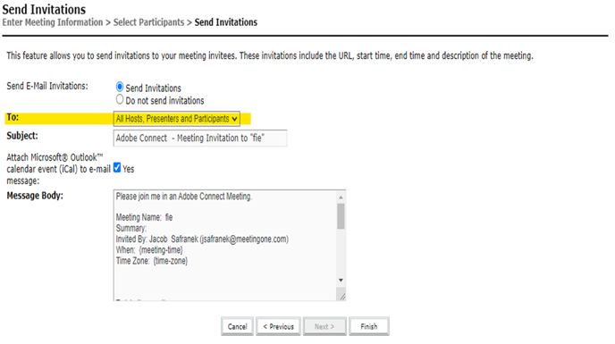Click the Send Invitations radio label text
The image size is (615, 344).
(x=154, y=88)
